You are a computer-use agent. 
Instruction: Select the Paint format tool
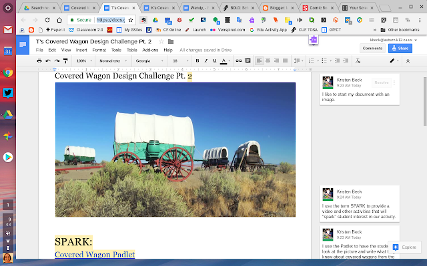tap(65, 61)
